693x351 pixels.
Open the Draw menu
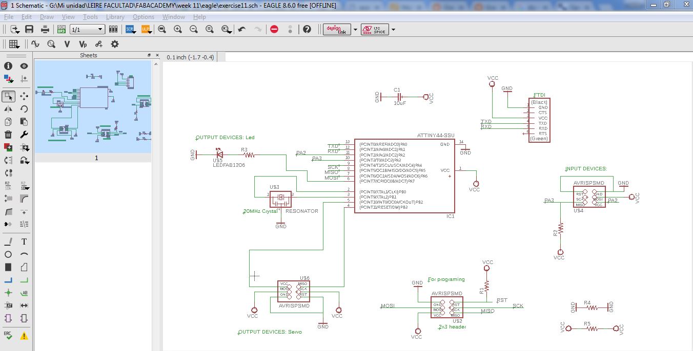[47, 17]
